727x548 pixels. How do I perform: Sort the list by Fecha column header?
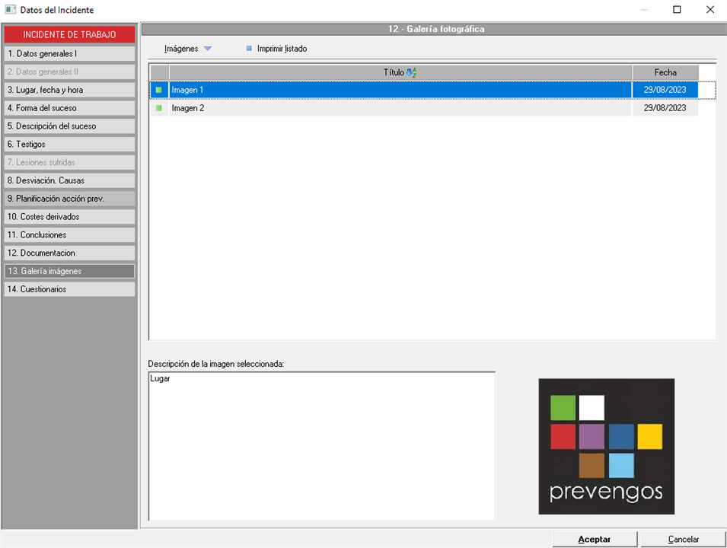click(665, 72)
